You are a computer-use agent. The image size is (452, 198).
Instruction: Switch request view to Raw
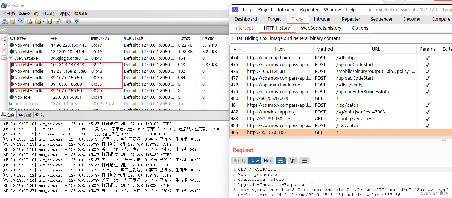(x=255, y=161)
